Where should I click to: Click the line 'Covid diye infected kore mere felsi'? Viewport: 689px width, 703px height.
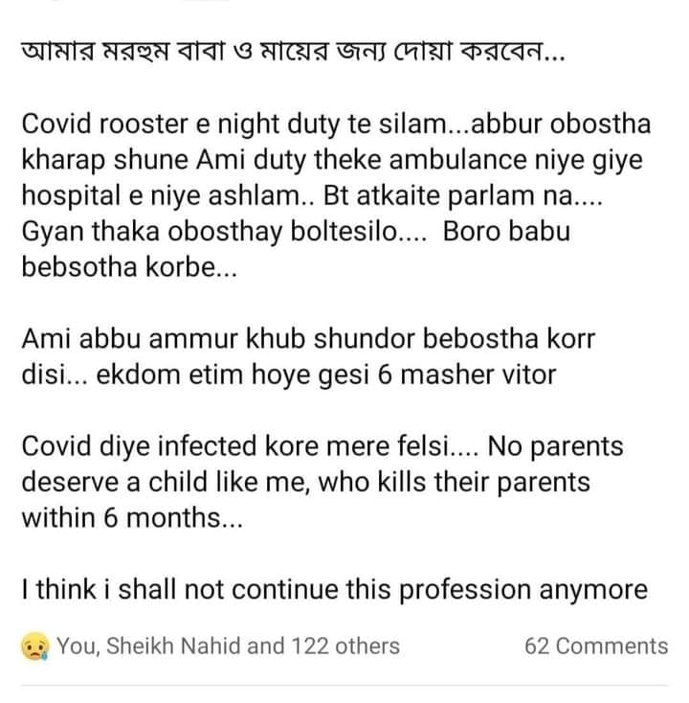tap(250, 446)
